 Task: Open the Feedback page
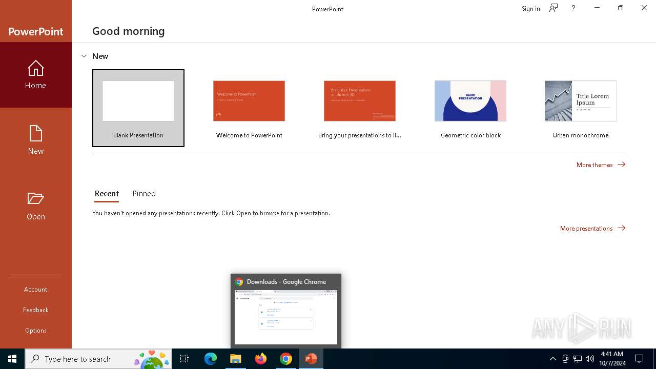(x=35, y=310)
